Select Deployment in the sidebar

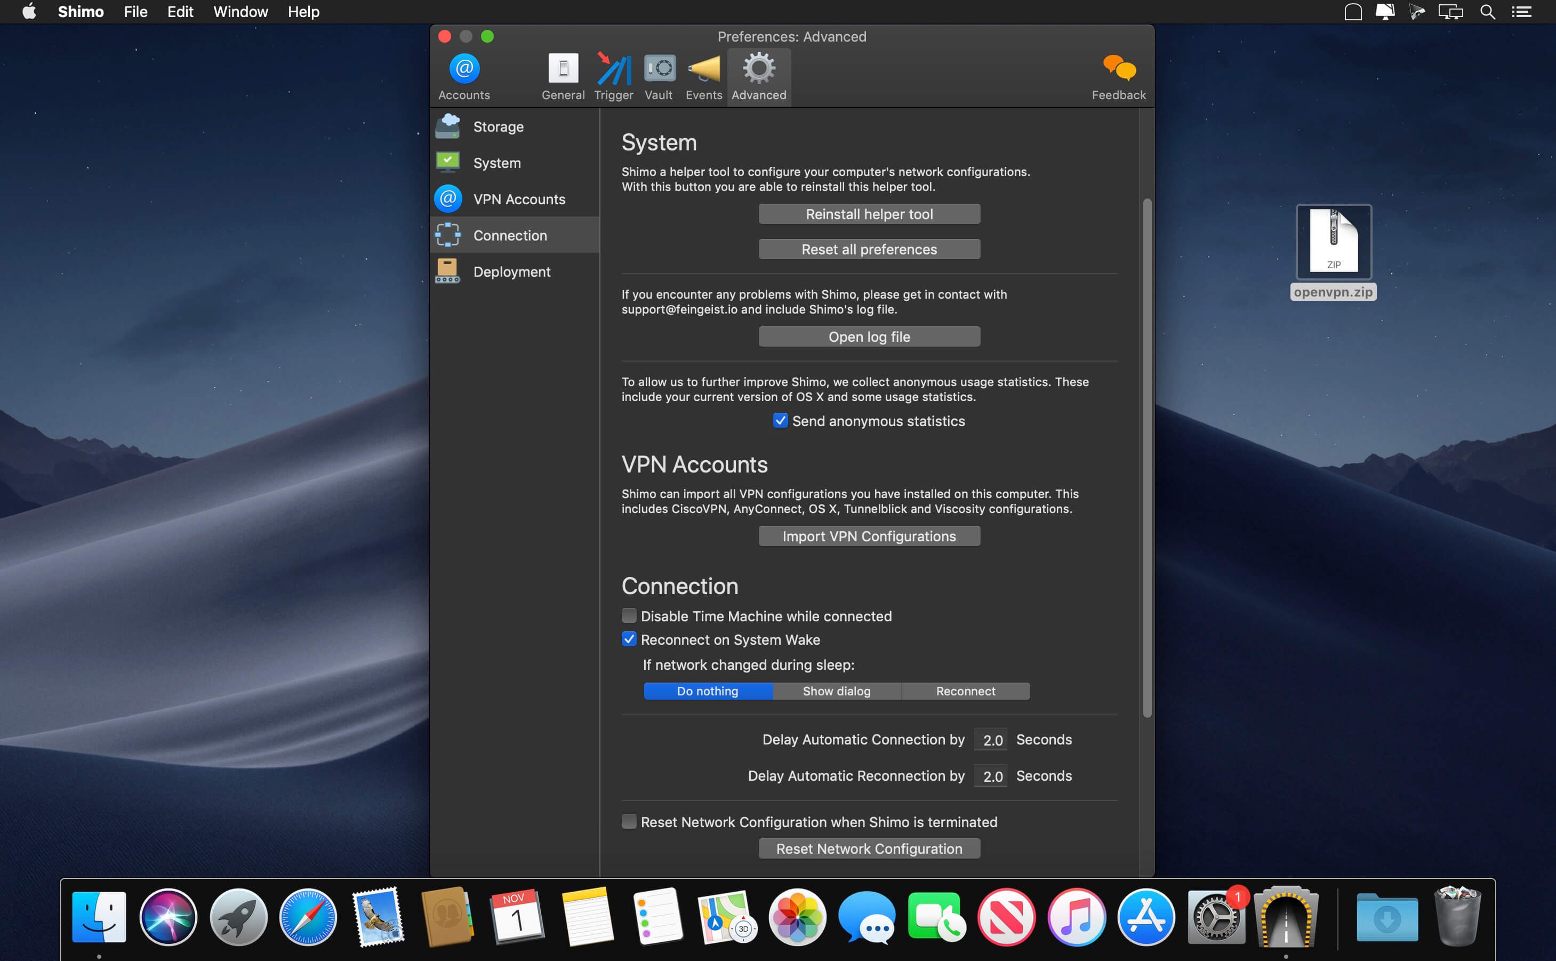[x=511, y=271]
